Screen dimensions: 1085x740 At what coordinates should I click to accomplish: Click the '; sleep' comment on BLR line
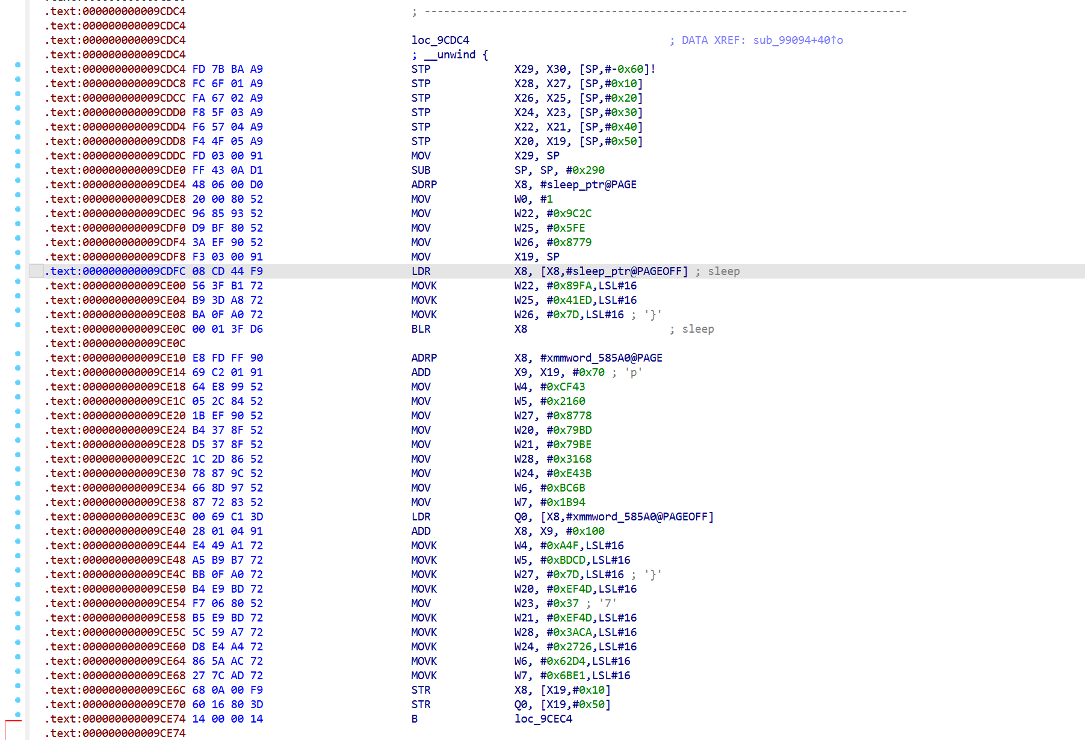(x=692, y=329)
